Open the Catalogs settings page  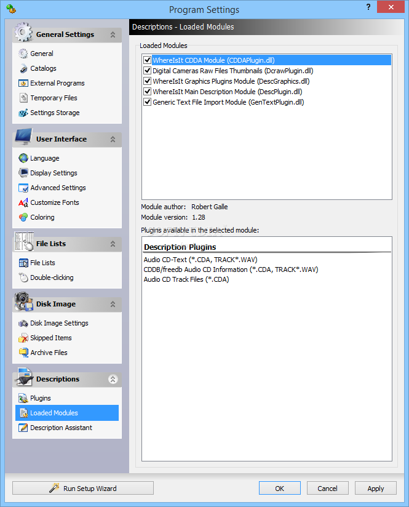tap(43, 68)
